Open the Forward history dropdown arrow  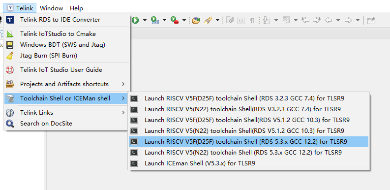pyautogui.click(x=358, y=20)
